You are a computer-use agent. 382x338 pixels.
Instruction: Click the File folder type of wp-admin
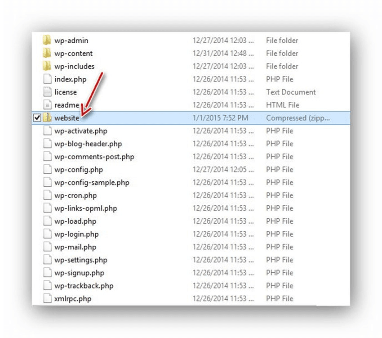(x=282, y=40)
